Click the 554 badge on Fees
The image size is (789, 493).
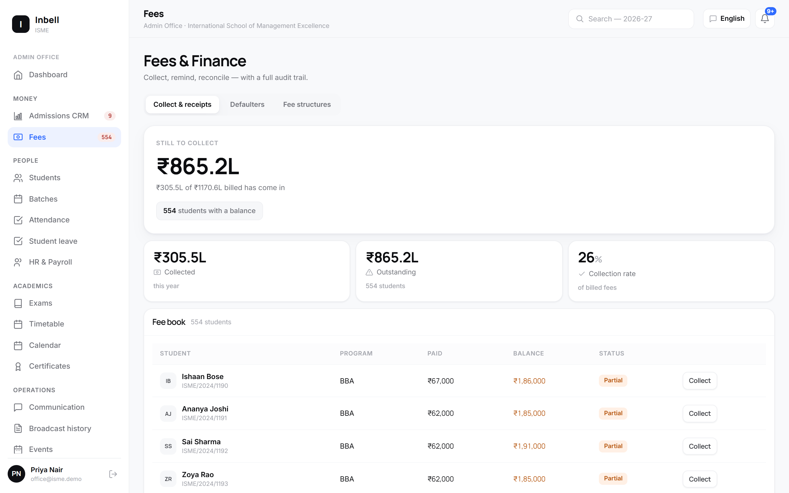(106, 137)
